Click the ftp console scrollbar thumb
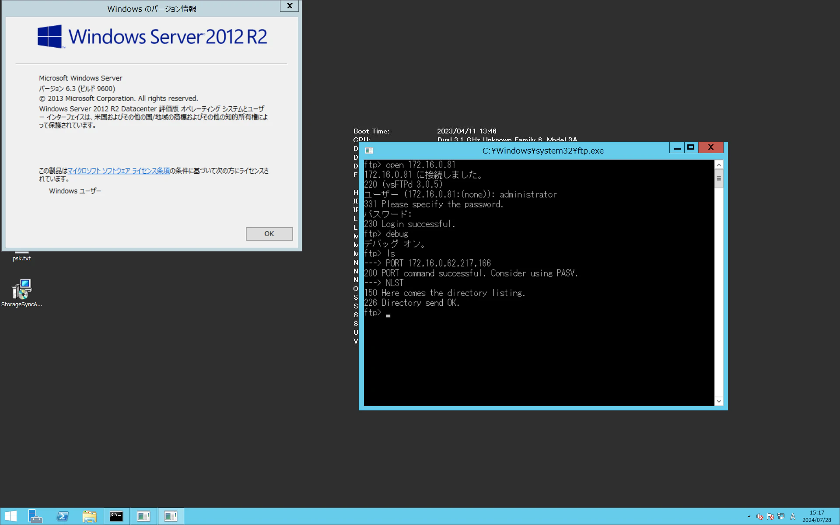This screenshot has width=840, height=525. 719,179
